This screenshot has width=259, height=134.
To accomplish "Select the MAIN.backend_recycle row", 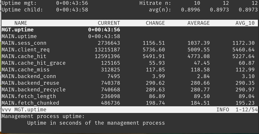I will pyautogui.click(x=34, y=90).
